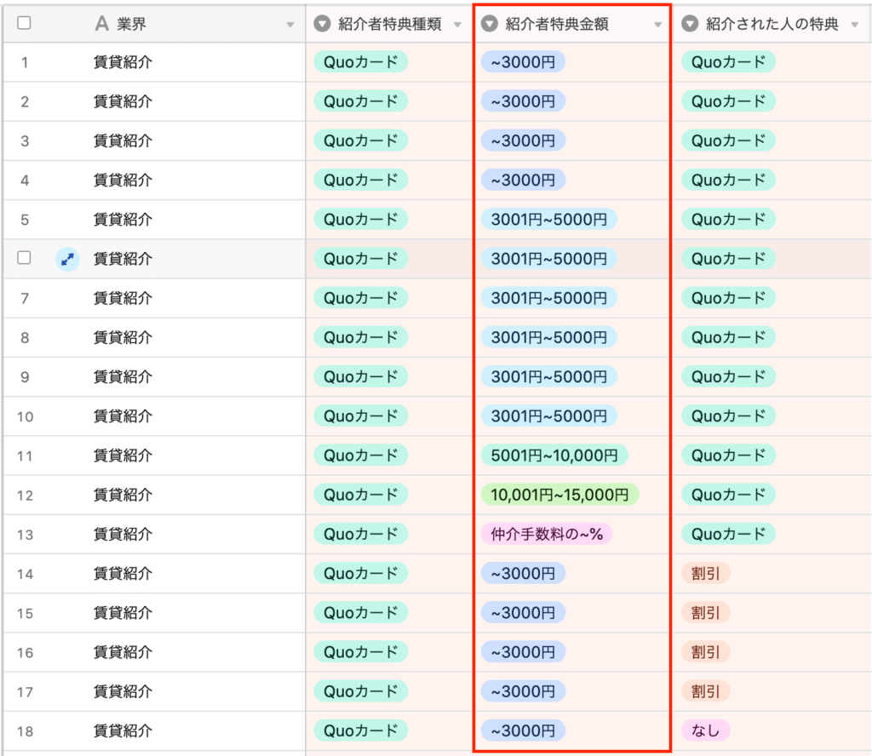Image resolution: width=872 pixels, height=756 pixels.
Task: Click the 3001円~5000円 tag in row 10
Action: (549, 415)
